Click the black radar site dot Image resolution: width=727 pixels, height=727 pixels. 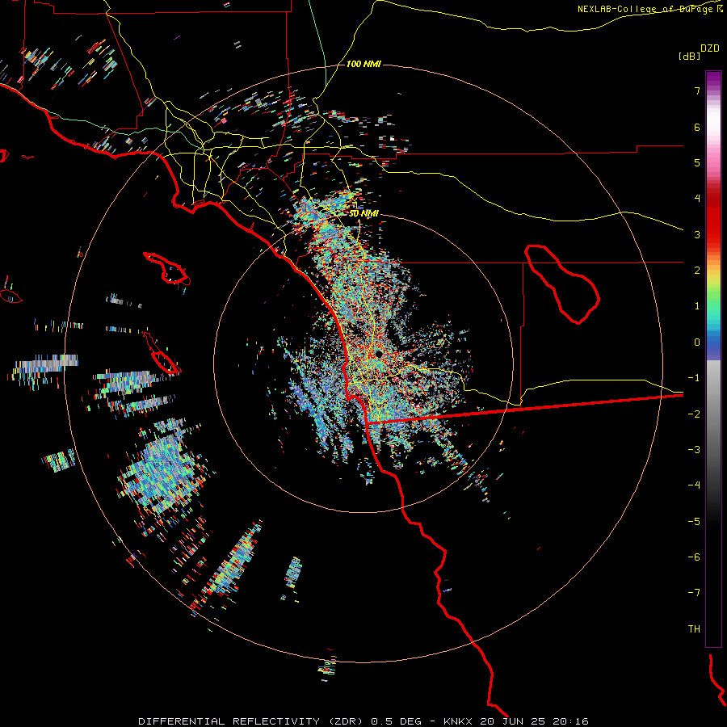379,354
